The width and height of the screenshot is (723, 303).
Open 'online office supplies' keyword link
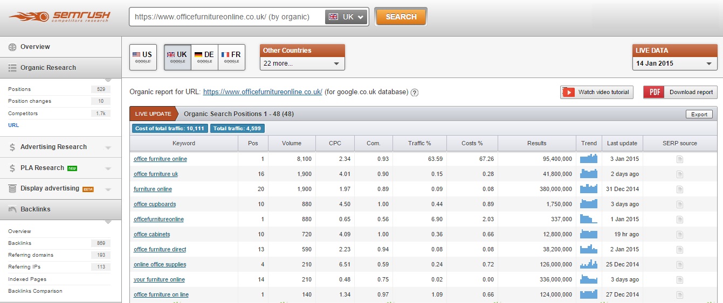coord(160,265)
